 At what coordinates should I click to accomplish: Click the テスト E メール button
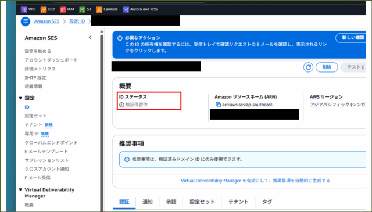point(354,67)
